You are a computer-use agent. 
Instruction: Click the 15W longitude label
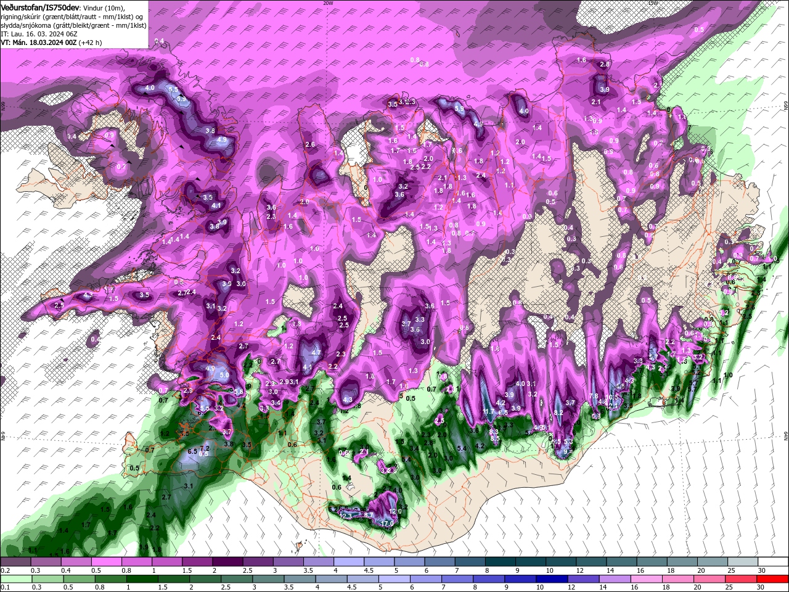click(x=653, y=3)
